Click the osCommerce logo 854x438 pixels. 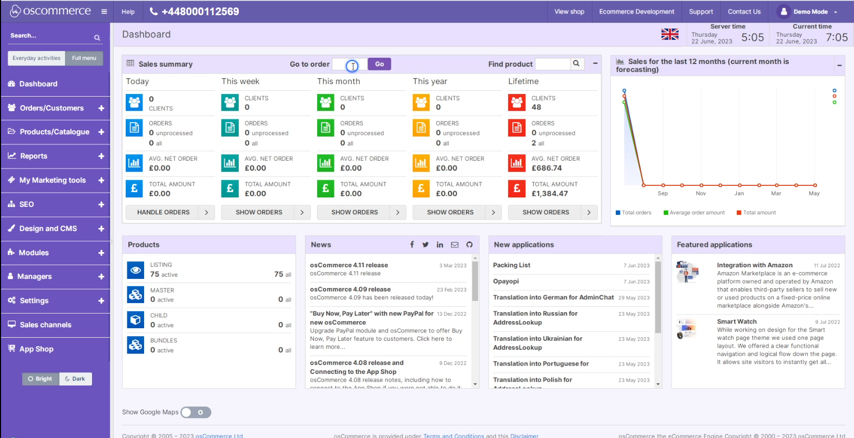pyautogui.click(x=50, y=11)
